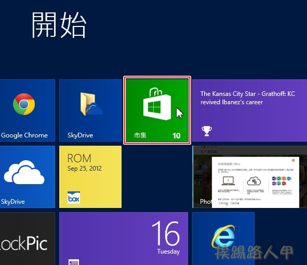Screen dimensions: 307x265
Task: Click the 市集 label on Store tile
Action: pos(140,135)
